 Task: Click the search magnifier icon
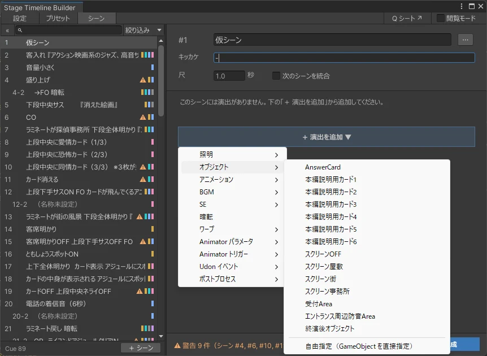(x=20, y=30)
